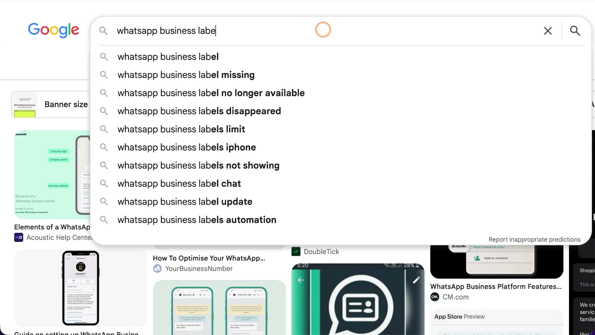595x335 pixels.
Task: Open the Lenskart phone screenshot image
Action: click(81, 288)
